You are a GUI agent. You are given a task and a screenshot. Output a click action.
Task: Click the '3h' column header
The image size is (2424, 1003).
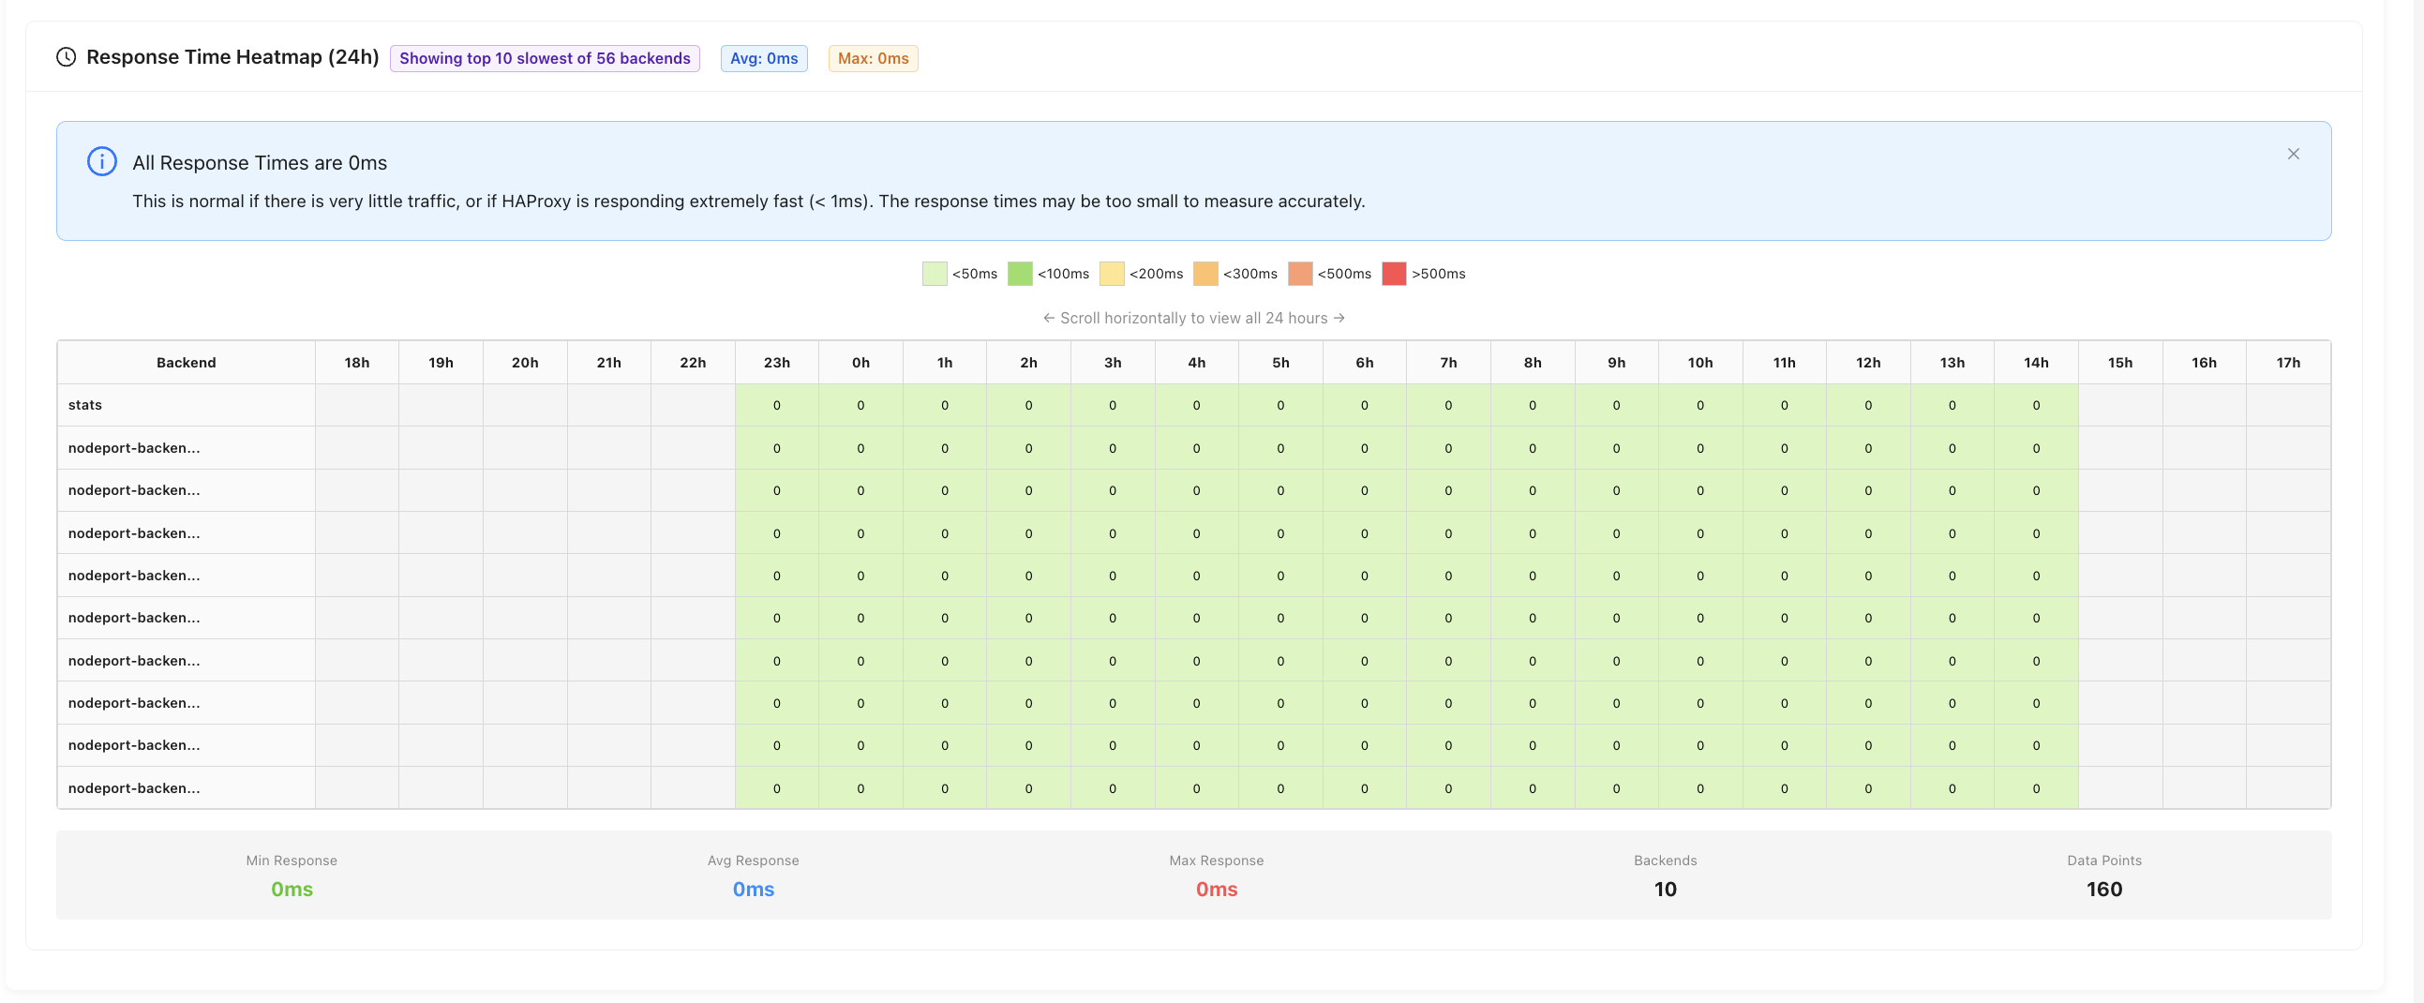point(1113,362)
